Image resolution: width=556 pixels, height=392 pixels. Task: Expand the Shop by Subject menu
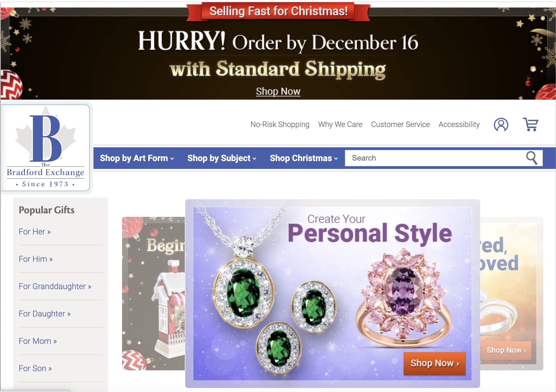click(222, 158)
